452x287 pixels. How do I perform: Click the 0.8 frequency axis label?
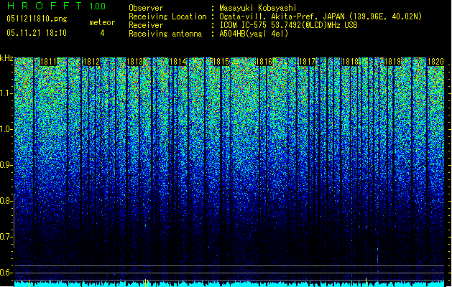point(6,201)
